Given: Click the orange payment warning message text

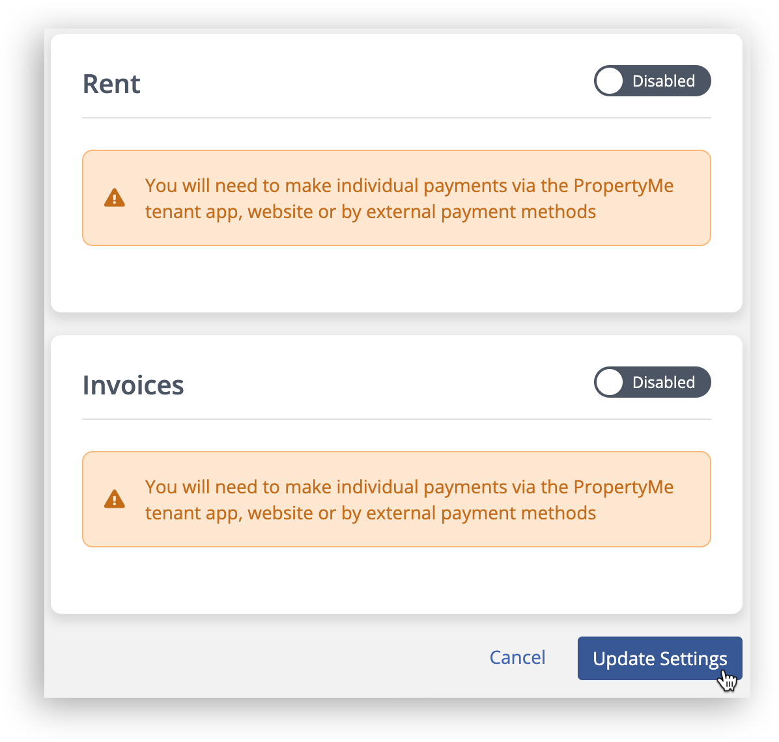Looking at the screenshot, I should (409, 198).
